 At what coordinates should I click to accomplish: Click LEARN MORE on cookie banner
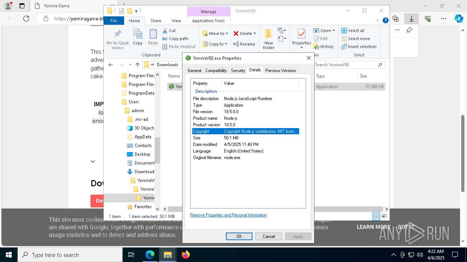[374, 227]
